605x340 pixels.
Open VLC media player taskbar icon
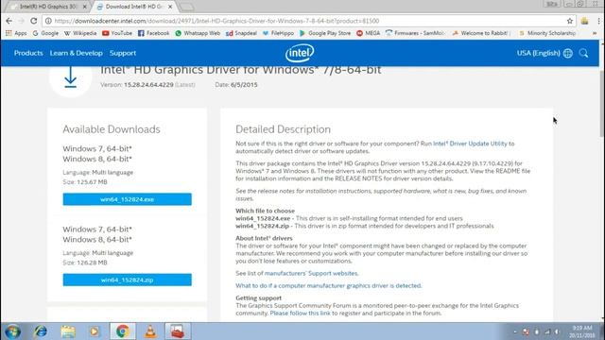pos(150,331)
